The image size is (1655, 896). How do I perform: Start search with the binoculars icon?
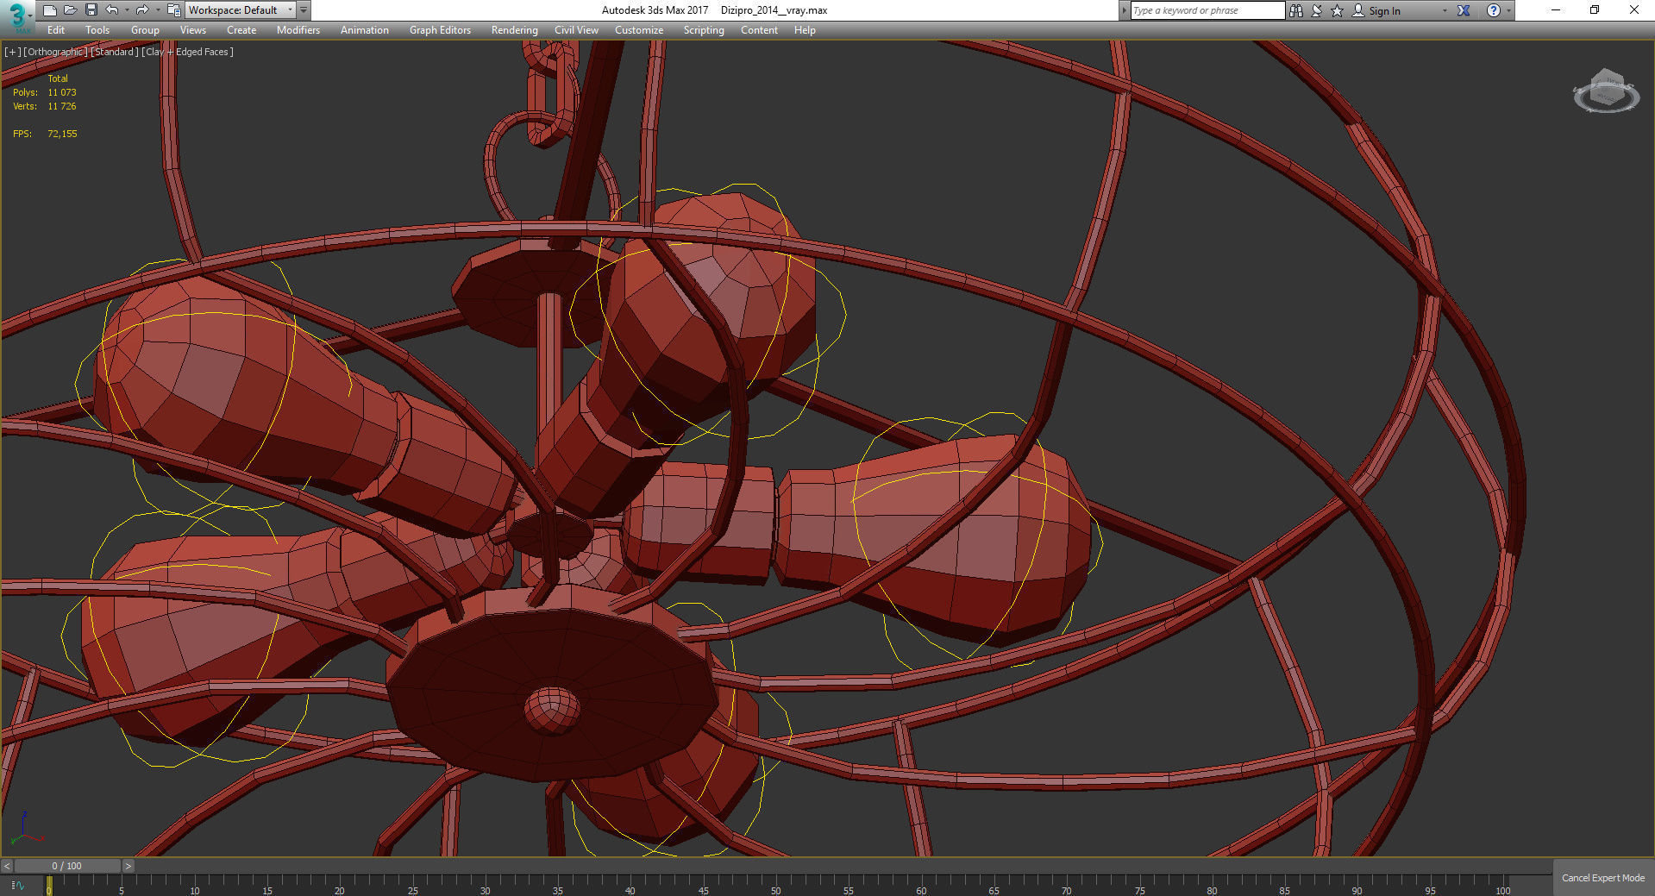[1295, 10]
